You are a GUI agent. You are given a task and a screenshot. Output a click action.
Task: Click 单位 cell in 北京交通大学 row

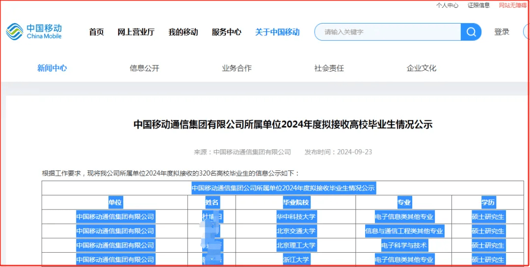point(115,231)
